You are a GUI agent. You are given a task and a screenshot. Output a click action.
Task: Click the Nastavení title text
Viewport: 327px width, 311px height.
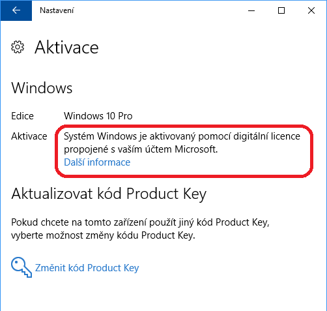coord(57,10)
